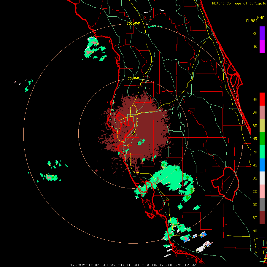Click the NEXLAB-College of DuPage text
The height and width of the screenshot is (267, 267).
click(237, 3)
